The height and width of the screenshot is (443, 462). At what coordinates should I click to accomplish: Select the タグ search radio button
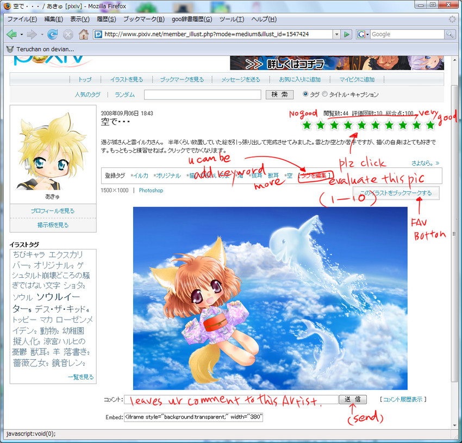coord(305,94)
